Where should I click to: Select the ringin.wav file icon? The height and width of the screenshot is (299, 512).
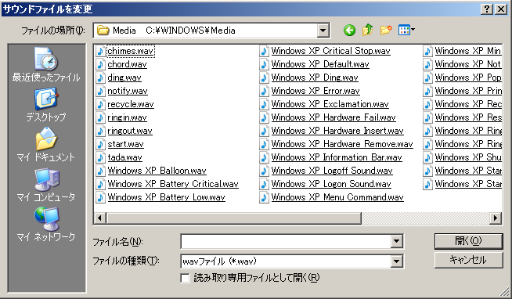click(x=100, y=117)
